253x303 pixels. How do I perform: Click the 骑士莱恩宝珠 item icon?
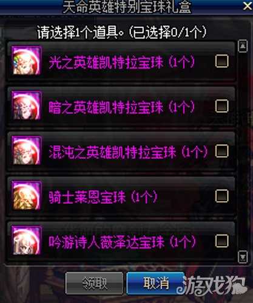[x=26, y=196]
